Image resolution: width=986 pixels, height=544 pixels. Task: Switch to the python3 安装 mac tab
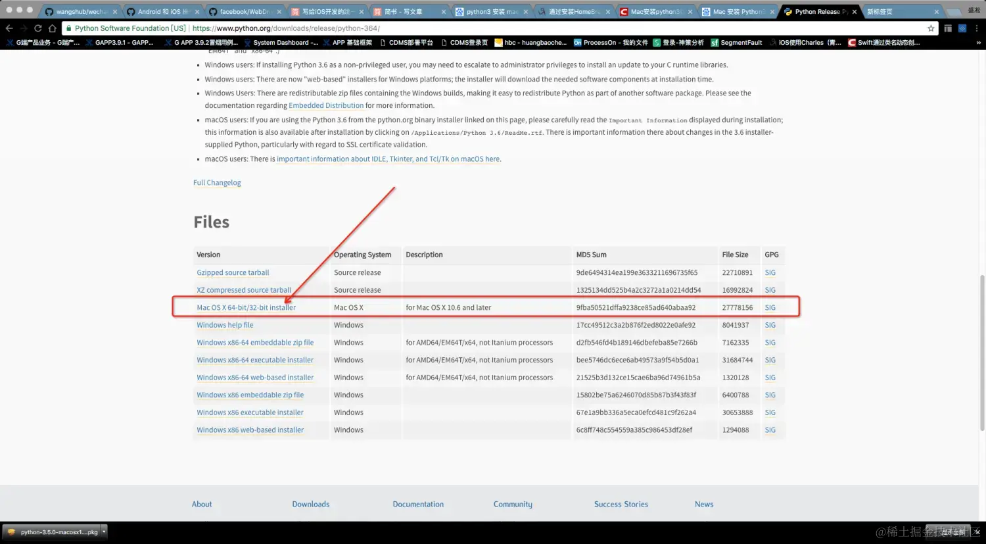[491, 11]
